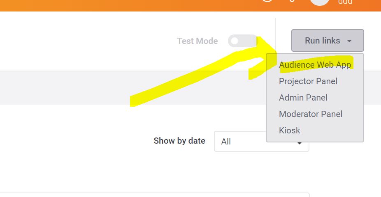Click the user avatar circle in the header
Screen dimensions: 381x197
tap(320, 2)
